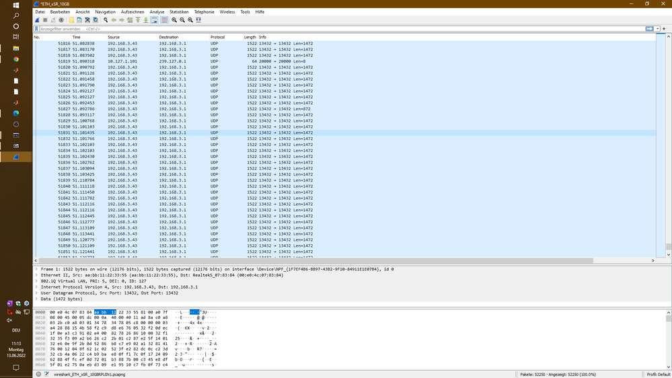Click the stop capture toolbar icon

tap(45, 20)
